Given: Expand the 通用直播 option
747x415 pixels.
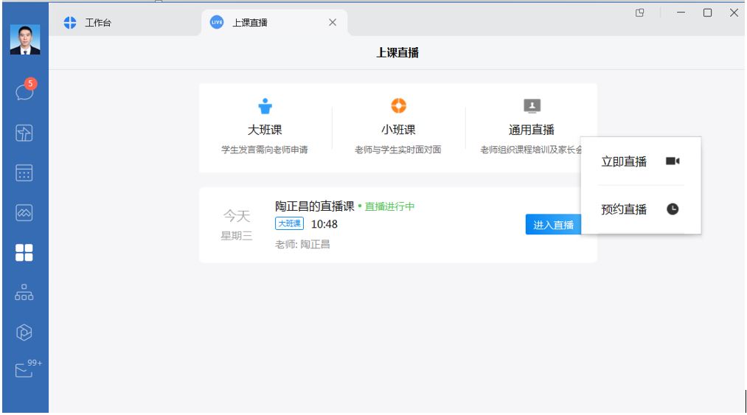Looking at the screenshot, I should [531, 129].
